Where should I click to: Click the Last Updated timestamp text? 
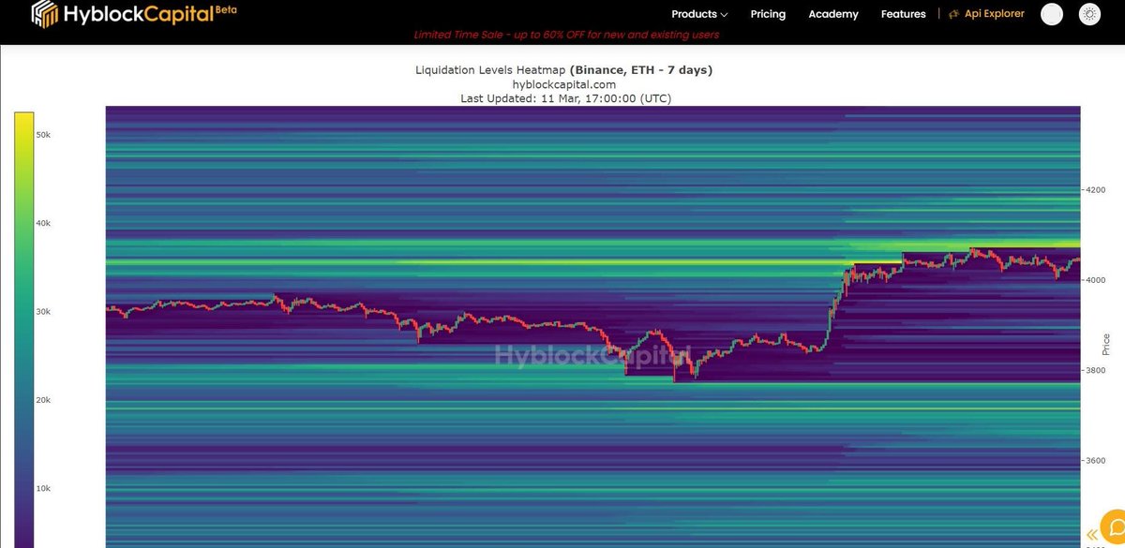click(x=565, y=98)
